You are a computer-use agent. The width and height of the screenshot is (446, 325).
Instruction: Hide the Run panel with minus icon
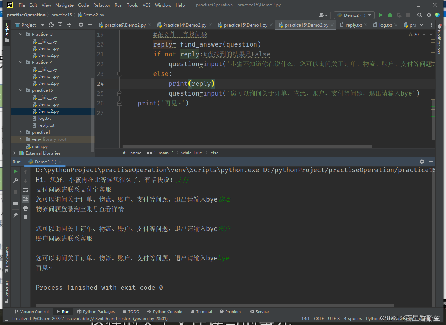coord(431,162)
